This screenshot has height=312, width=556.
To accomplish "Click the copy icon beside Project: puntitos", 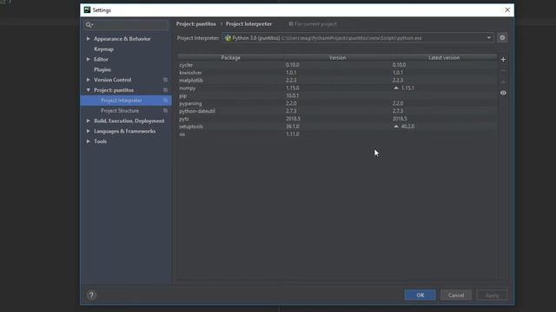I will click(x=165, y=90).
